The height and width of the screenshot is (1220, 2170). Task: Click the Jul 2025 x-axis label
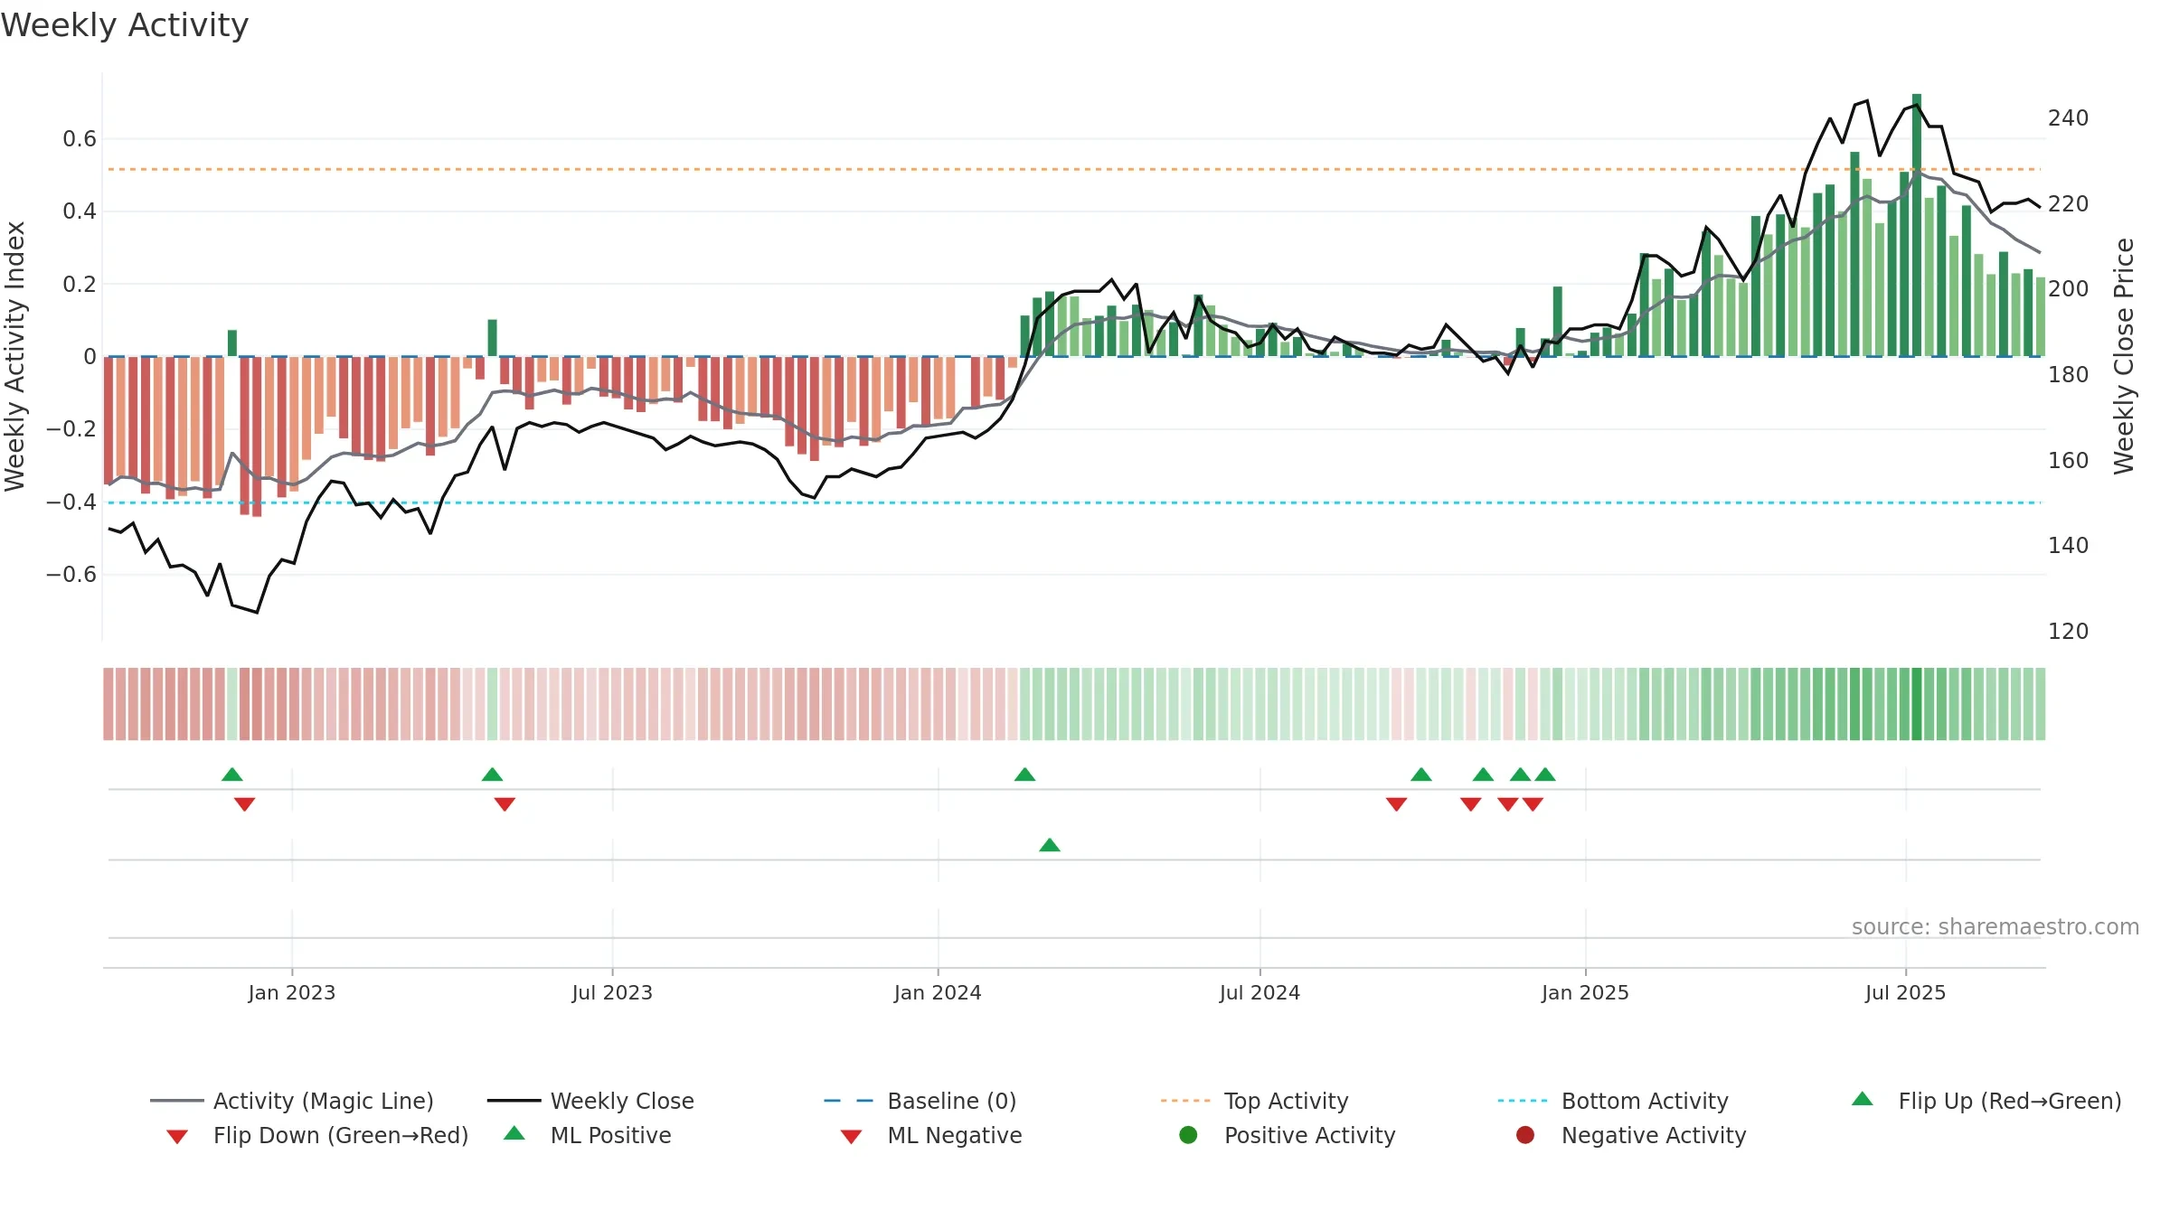(x=1905, y=992)
